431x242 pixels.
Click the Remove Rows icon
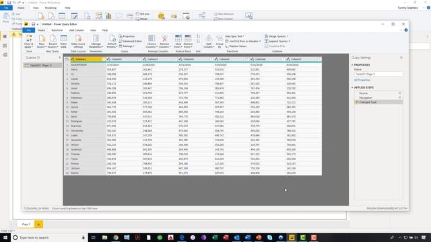pyautogui.click(x=188, y=41)
